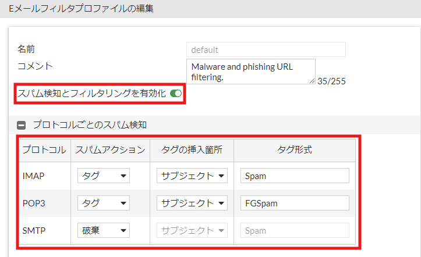This screenshot has height=257, width=421.
Task: Click SMTP タグ形式 field
Action: pos(295,230)
